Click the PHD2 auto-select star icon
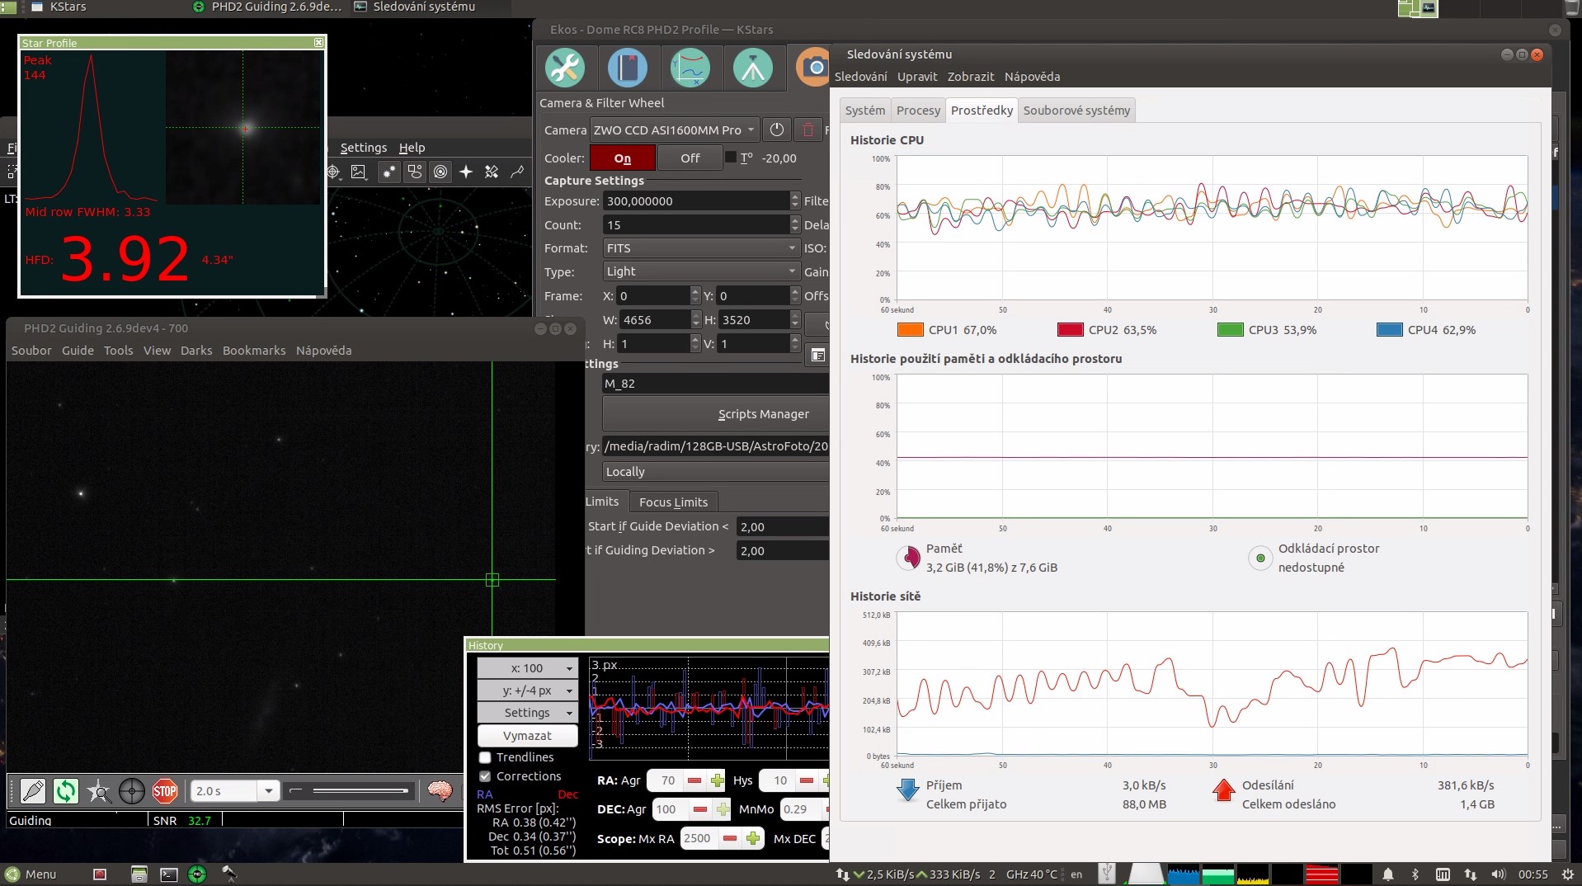1582x886 pixels. (x=99, y=791)
